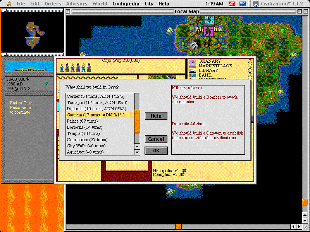Click the Heliopolis trade route icon
310x232 pixels.
point(184,171)
